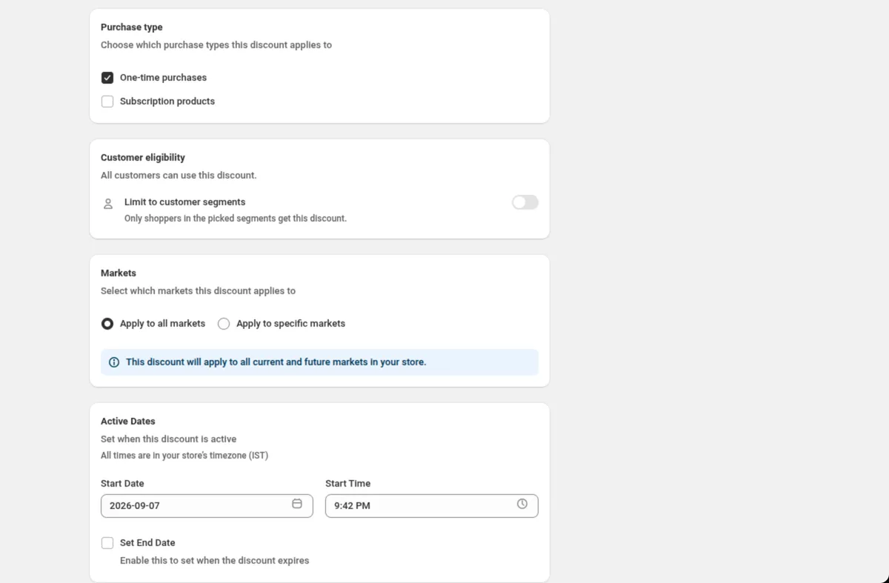Click the Limit to customer segments label
This screenshot has height=583, width=889.
point(184,202)
